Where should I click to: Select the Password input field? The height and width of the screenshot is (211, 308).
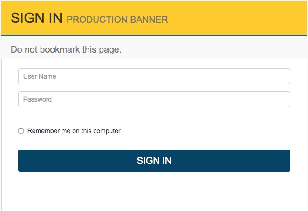pyautogui.click(x=154, y=99)
